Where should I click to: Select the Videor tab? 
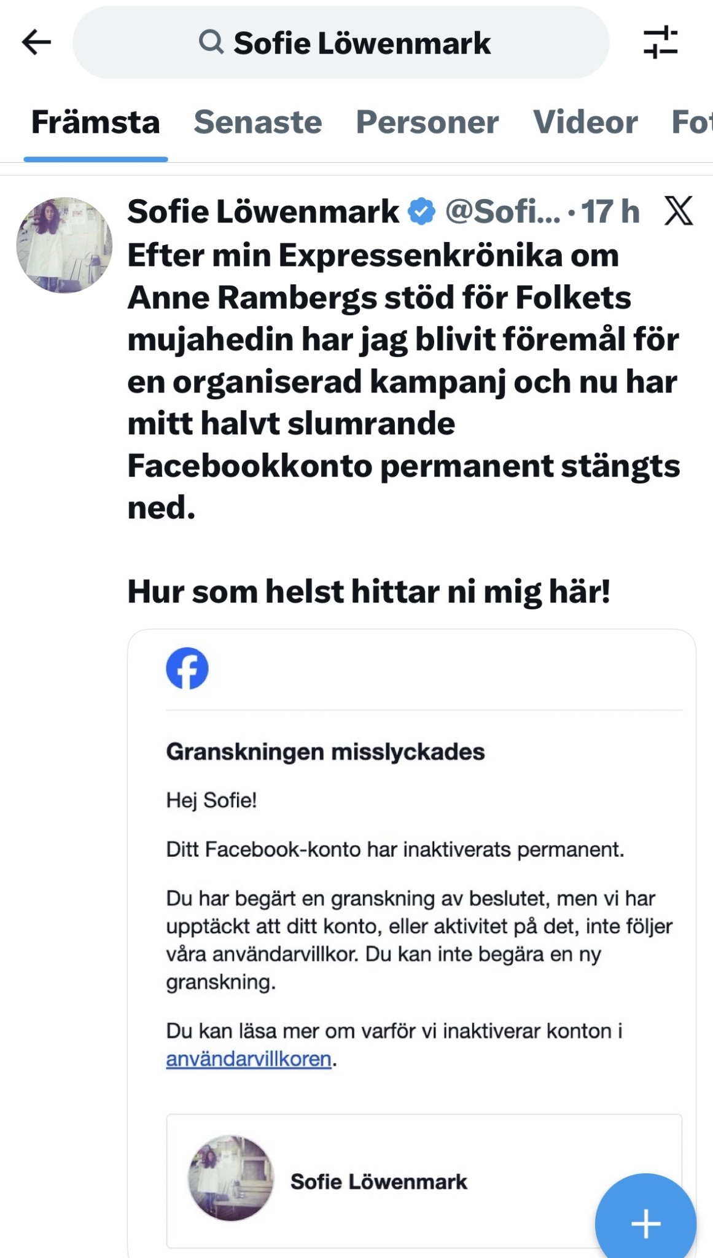(585, 122)
